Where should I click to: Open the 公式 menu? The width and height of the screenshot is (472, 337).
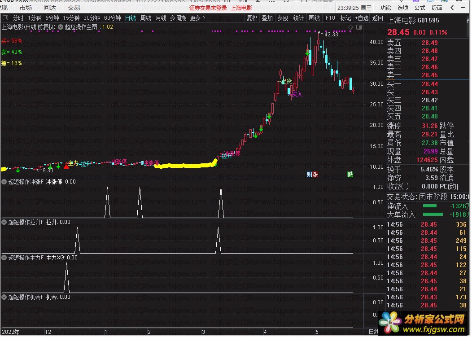coord(420,8)
